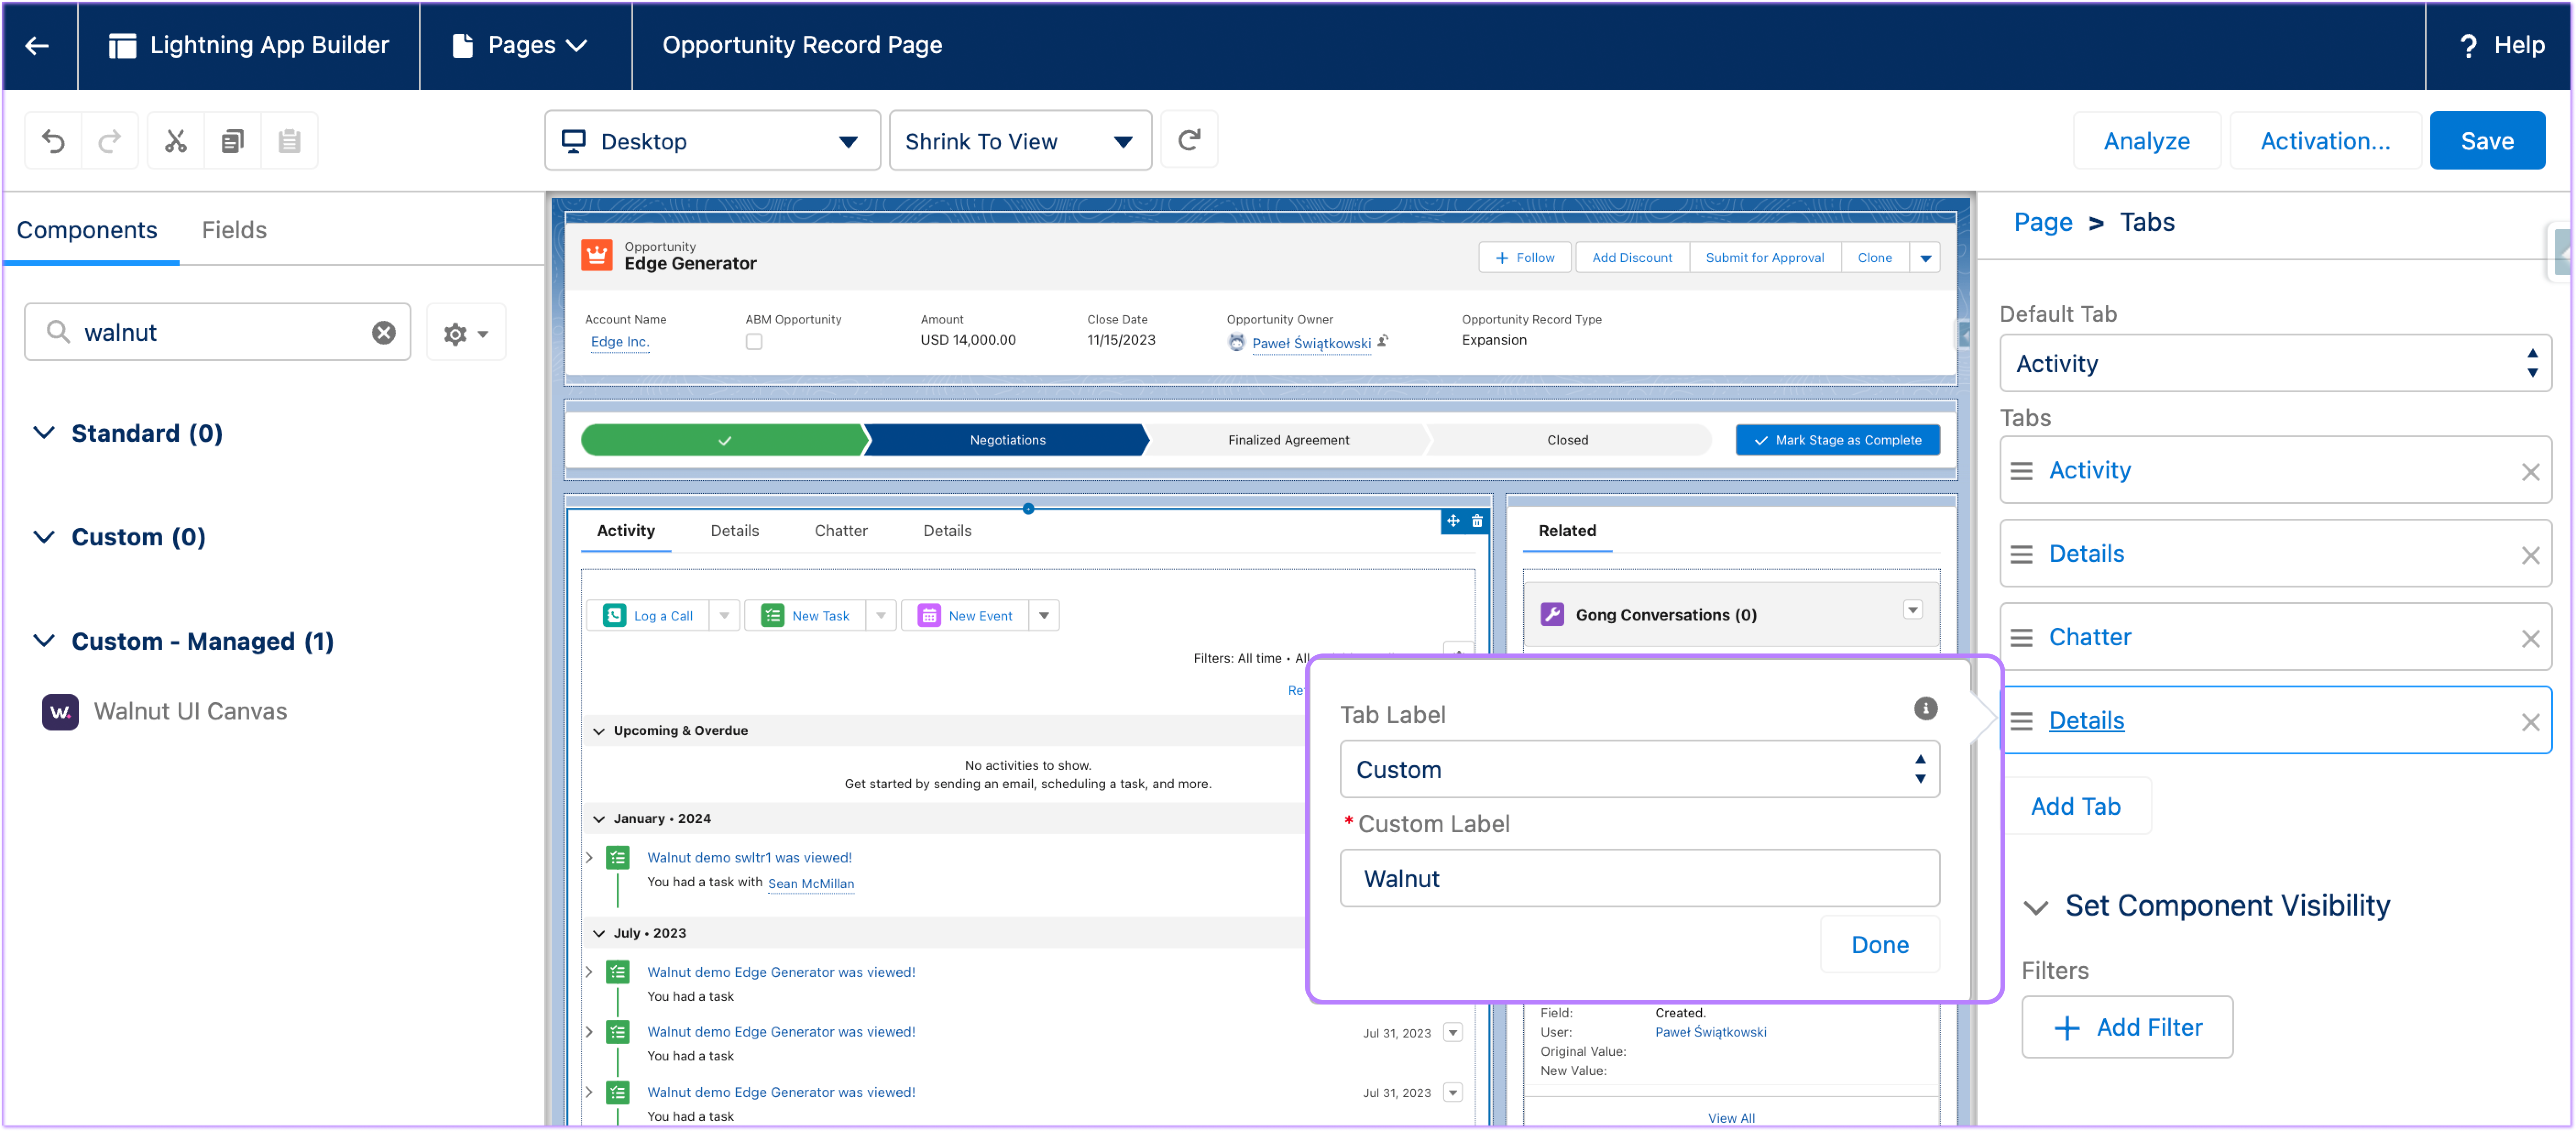Image resolution: width=2576 pixels, height=1131 pixels.
Task: Open the Tab Label Custom dropdown
Action: point(1639,770)
